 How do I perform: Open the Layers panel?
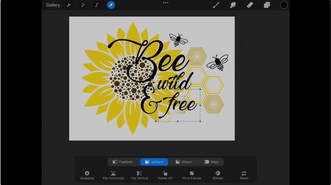coord(267,5)
